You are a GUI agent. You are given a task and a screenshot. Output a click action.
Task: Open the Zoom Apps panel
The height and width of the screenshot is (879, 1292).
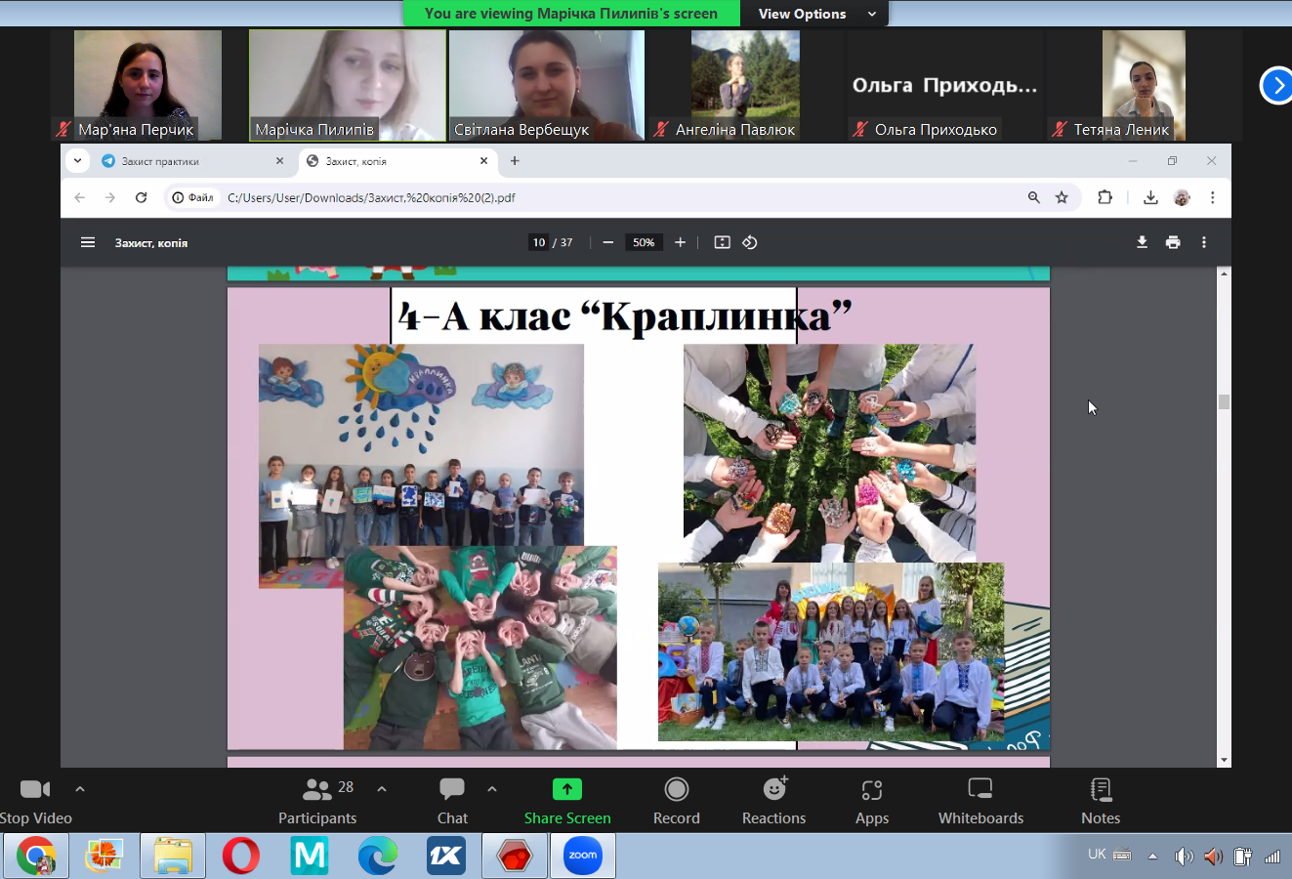pyautogui.click(x=872, y=800)
